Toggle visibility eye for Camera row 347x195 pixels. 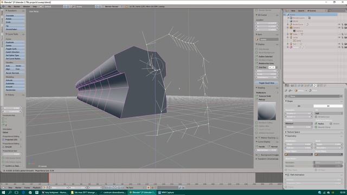point(339,28)
